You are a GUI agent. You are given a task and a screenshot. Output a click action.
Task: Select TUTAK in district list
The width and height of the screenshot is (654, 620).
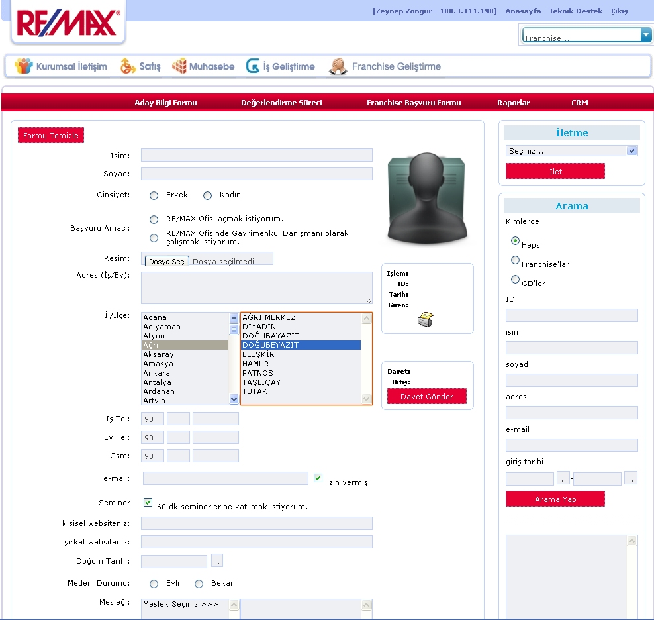click(301, 391)
